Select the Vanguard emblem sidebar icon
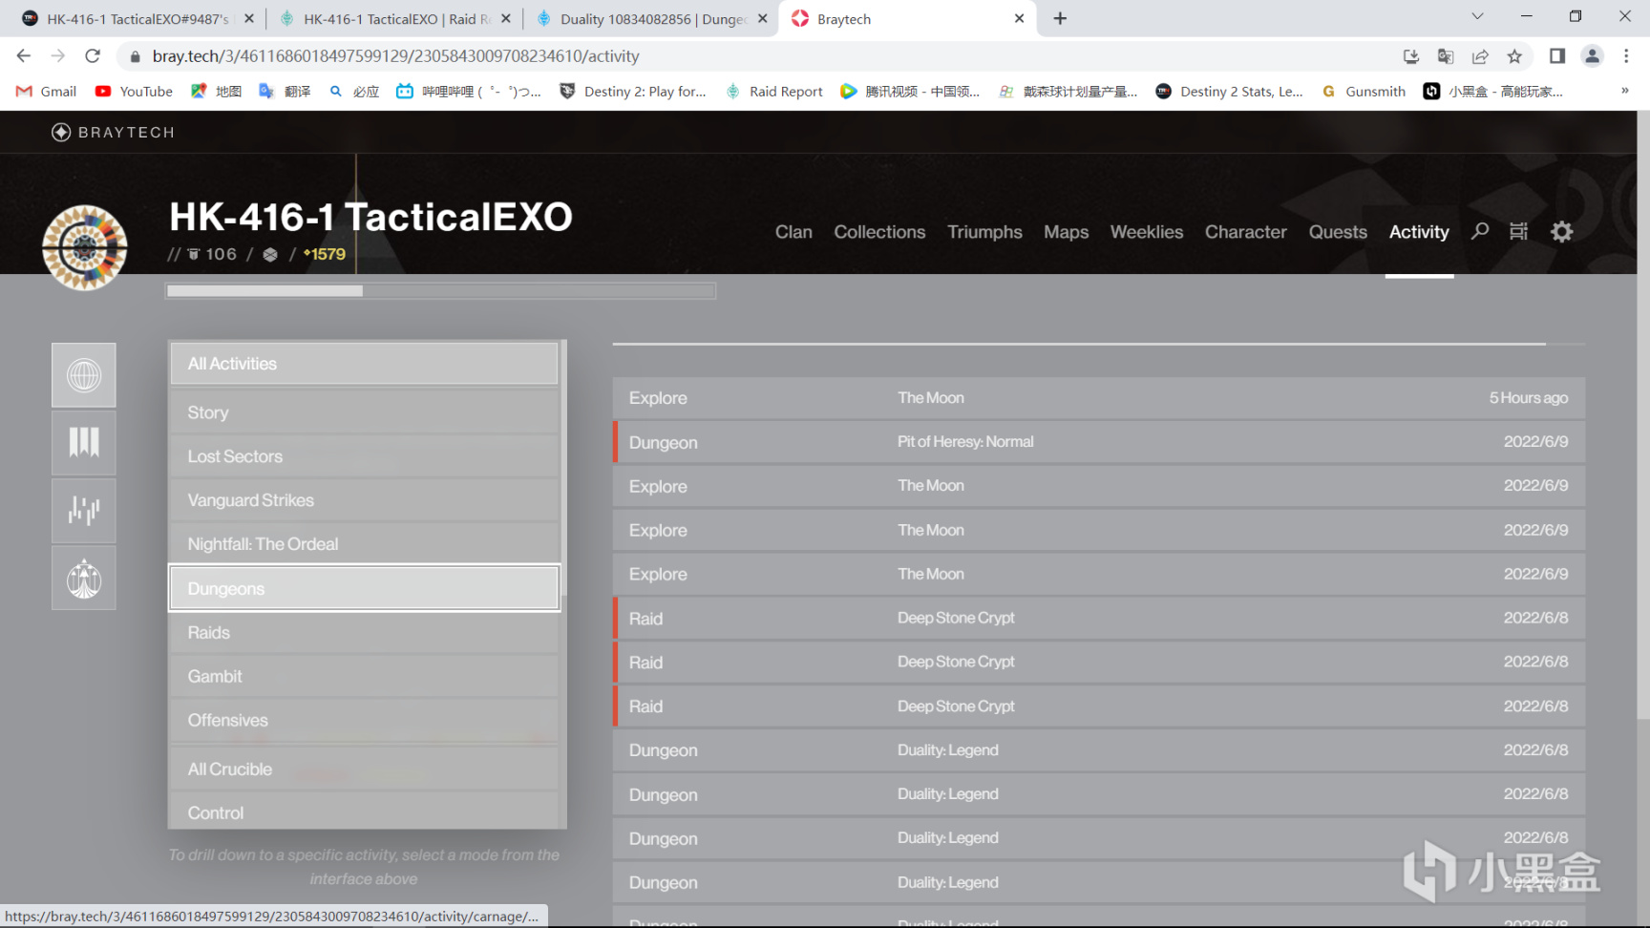1650x928 pixels. point(84,578)
